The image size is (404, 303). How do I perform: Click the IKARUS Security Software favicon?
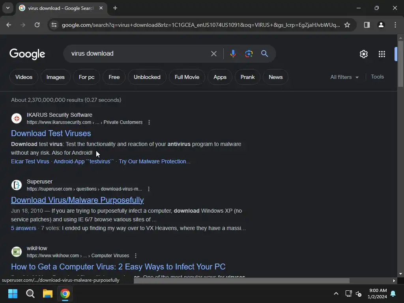click(x=17, y=118)
